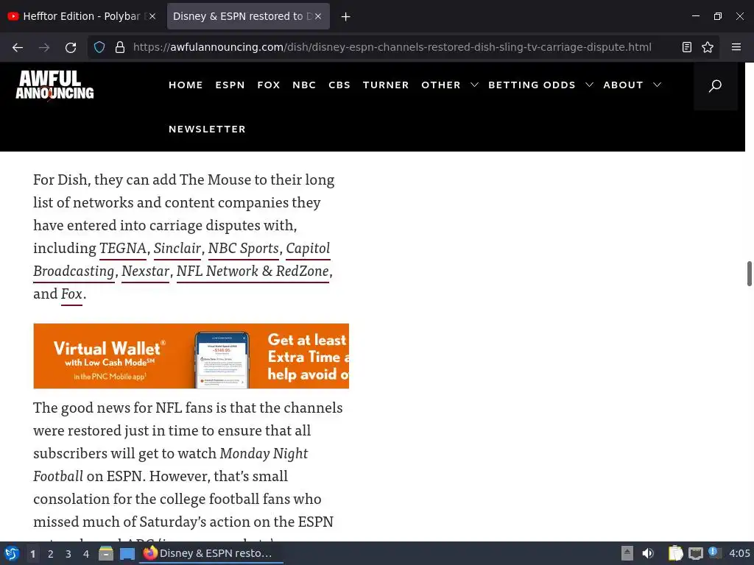Click the page vertical scrollbar thumb
This screenshot has width=754, height=565.
(x=749, y=274)
